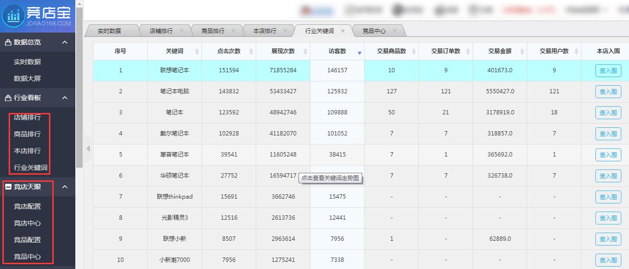Click 查入围 for 联想小新

[x=608, y=239]
